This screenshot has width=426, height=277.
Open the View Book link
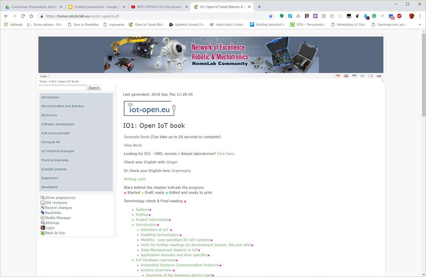point(132,145)
